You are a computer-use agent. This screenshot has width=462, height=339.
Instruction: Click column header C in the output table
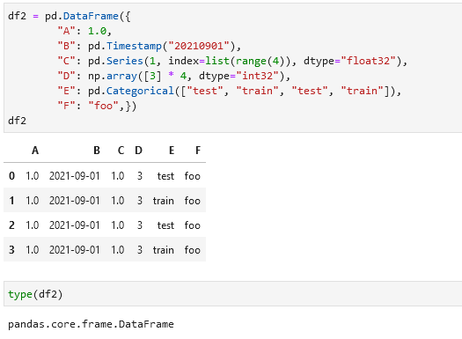[121, 151]
